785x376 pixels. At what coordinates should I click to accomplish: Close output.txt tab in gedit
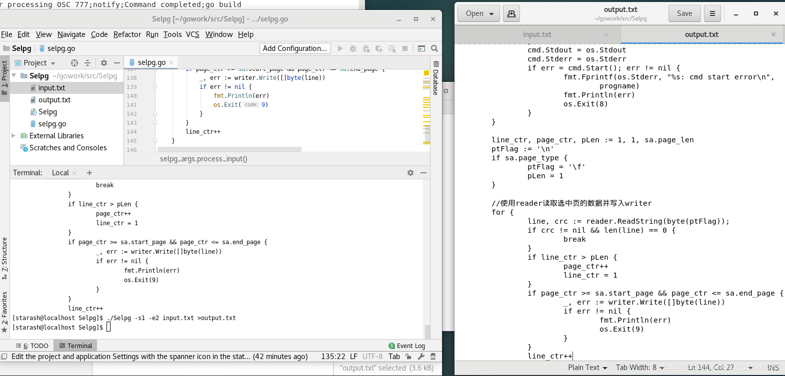pos(773,34)
